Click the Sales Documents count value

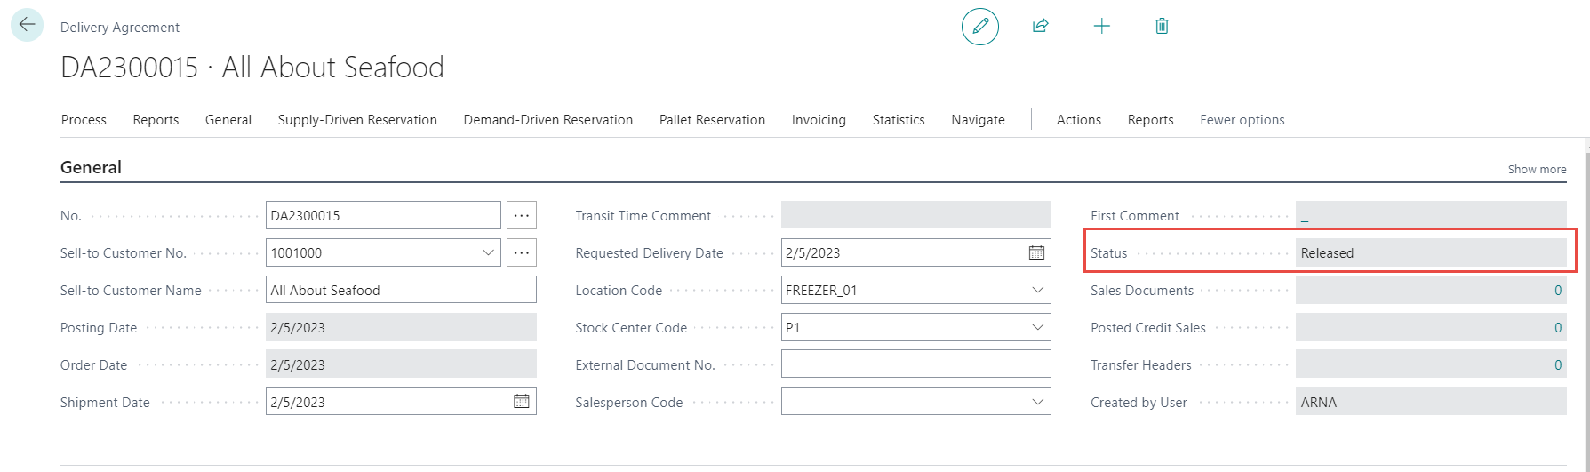(1557, 291)
